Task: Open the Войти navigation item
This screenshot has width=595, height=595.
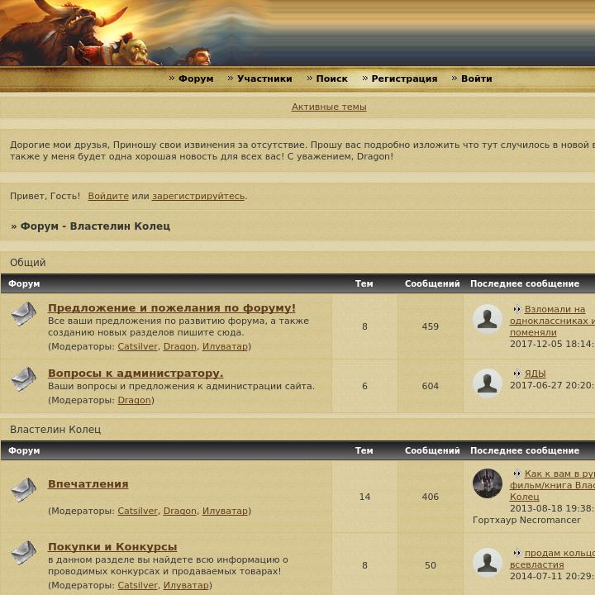Action: [476, 79]
